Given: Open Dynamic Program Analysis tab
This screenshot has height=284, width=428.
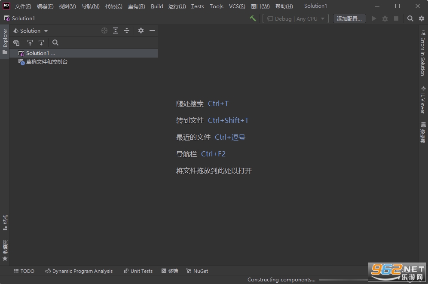Looking at the screenshot, I should point(79,271).
